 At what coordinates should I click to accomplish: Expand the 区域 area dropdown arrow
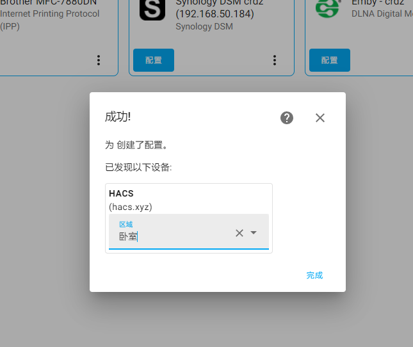click(254, 233)
